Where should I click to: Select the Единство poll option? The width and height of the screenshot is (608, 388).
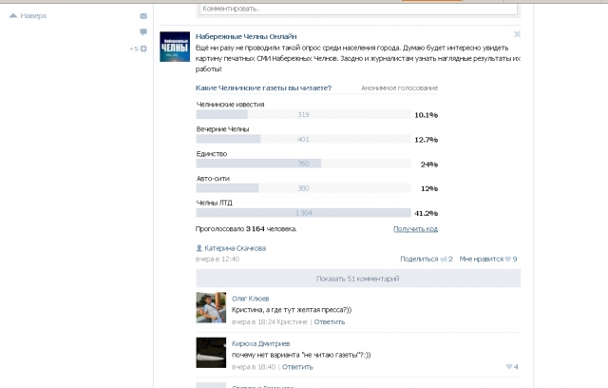(211, 152)
